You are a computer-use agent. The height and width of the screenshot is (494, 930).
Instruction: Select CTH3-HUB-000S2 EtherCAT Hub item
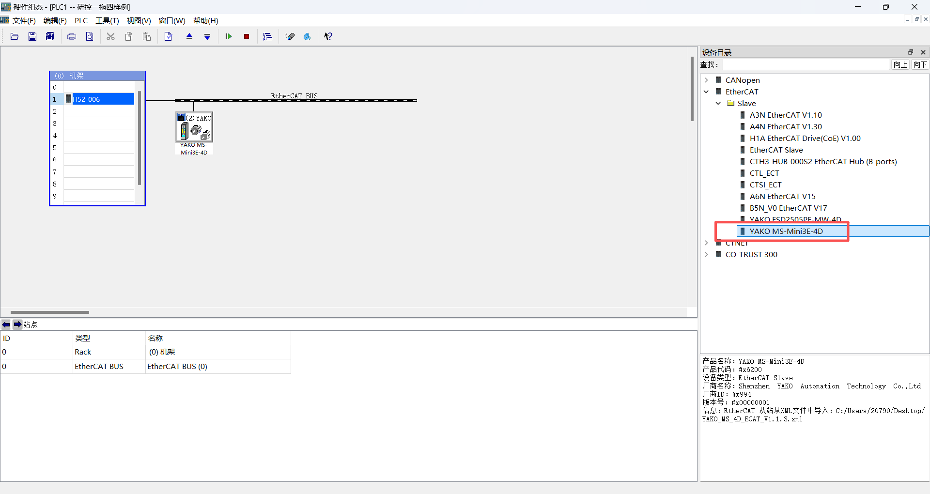tap(823, 161)
